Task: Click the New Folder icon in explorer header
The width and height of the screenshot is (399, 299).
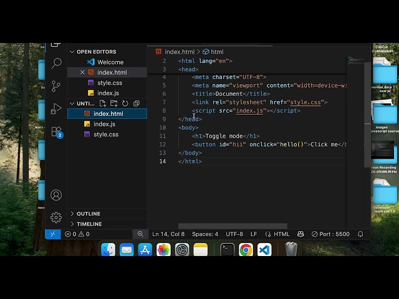Action: 113,103
